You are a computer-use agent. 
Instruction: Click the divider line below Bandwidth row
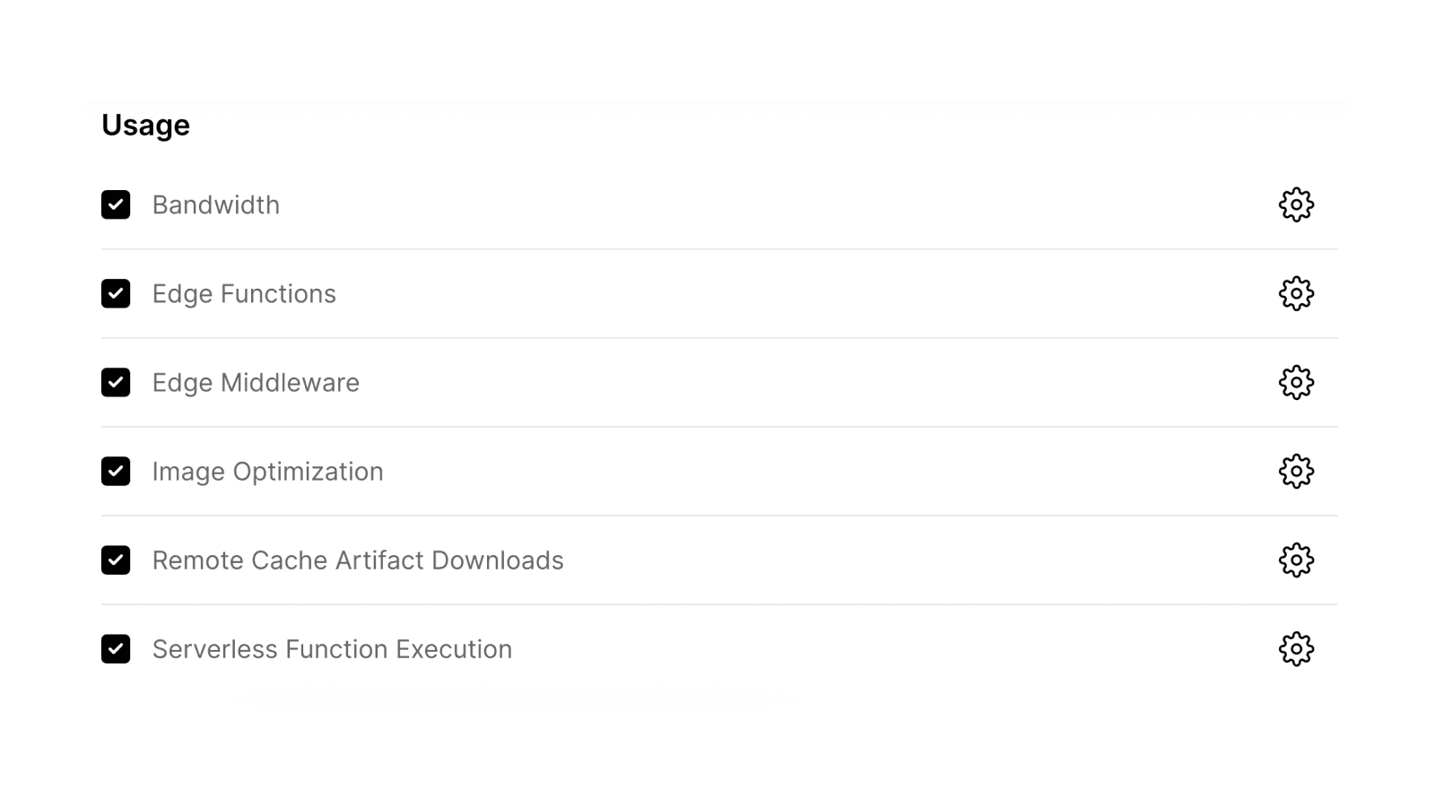point(717,249)
